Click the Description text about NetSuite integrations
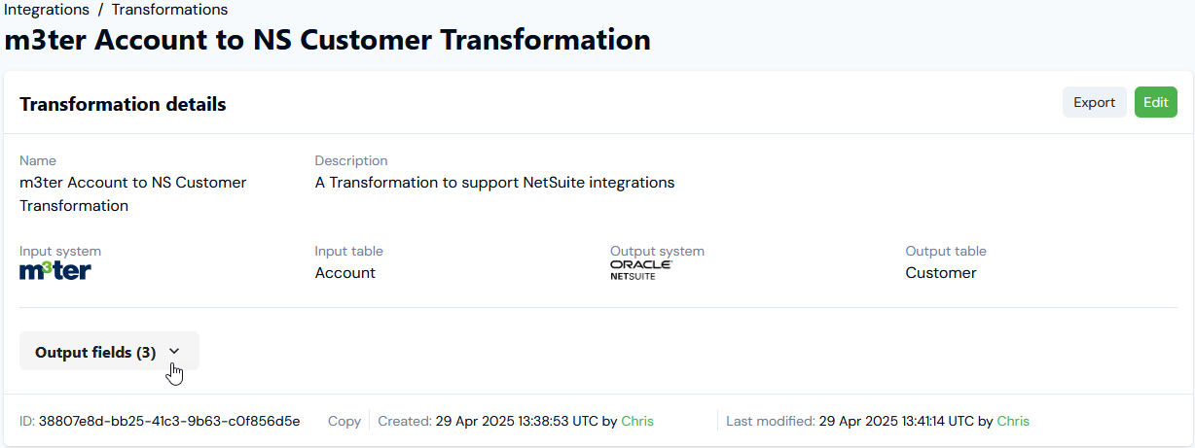Viewport: 1195px width, 448px height. (494, 182)
